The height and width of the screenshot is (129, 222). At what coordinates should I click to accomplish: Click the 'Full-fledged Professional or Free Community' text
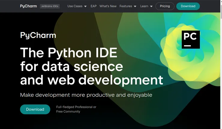coord(76,109)
